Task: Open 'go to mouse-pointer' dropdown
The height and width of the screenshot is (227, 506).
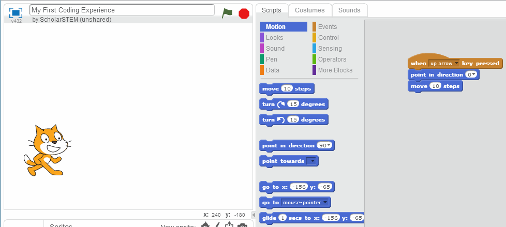Action: [x=325, y=203]
